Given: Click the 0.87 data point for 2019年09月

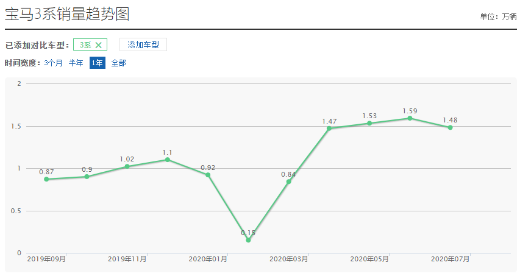Looking at the screenshot, I should [x=46, y=179].
